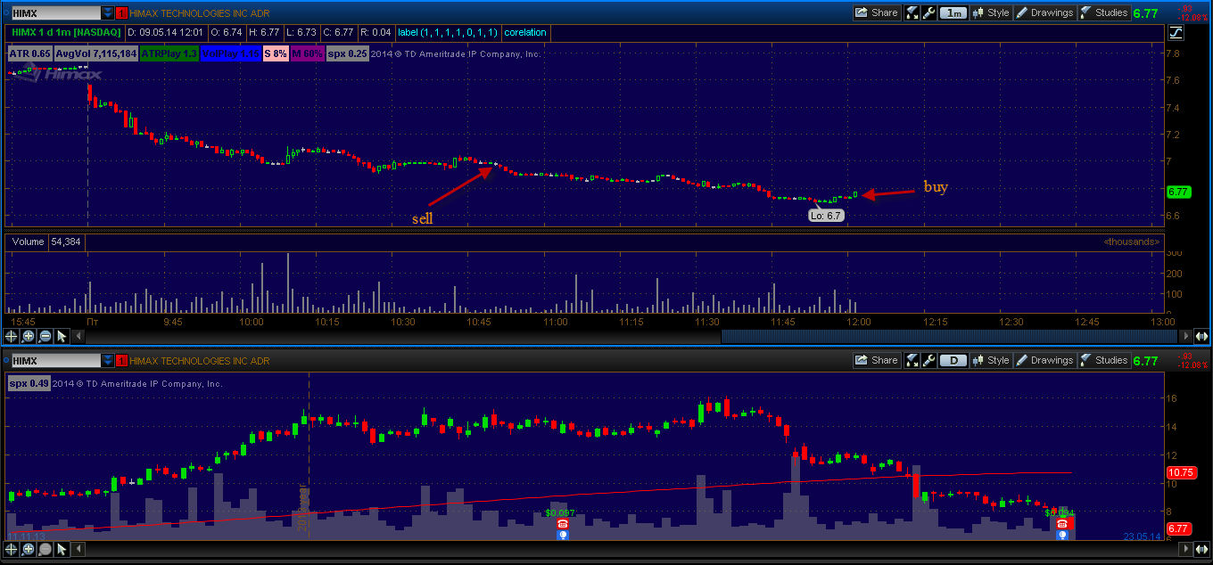Select pointer cursor tool below upper chart

point(62,336)
